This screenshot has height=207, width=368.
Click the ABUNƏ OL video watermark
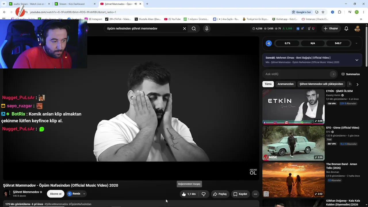pos(253,172)
